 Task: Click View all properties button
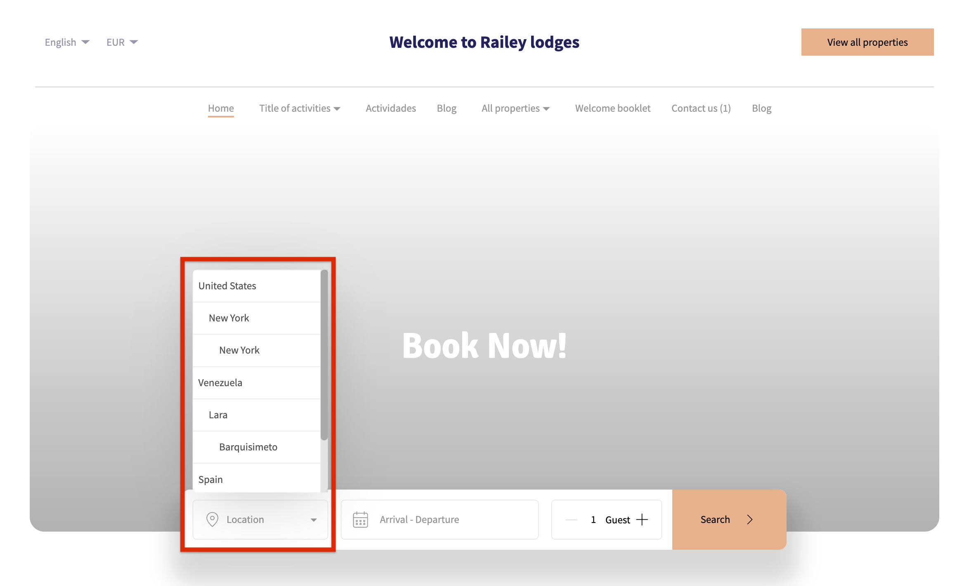[x=867, y=42]
